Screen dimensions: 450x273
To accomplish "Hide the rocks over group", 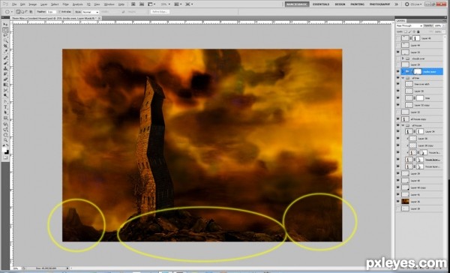I will 397,71.
